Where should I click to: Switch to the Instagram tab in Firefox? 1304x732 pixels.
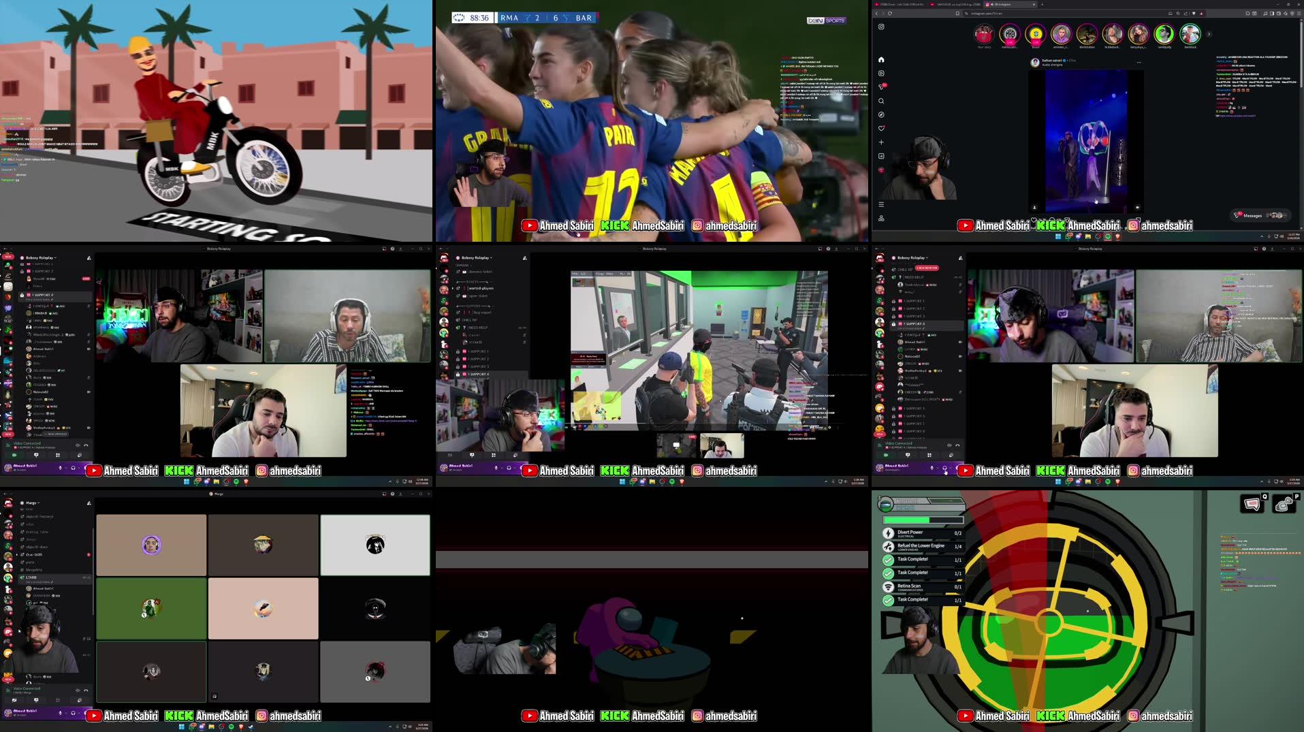pyautogui.click(x=1002, y=4)
